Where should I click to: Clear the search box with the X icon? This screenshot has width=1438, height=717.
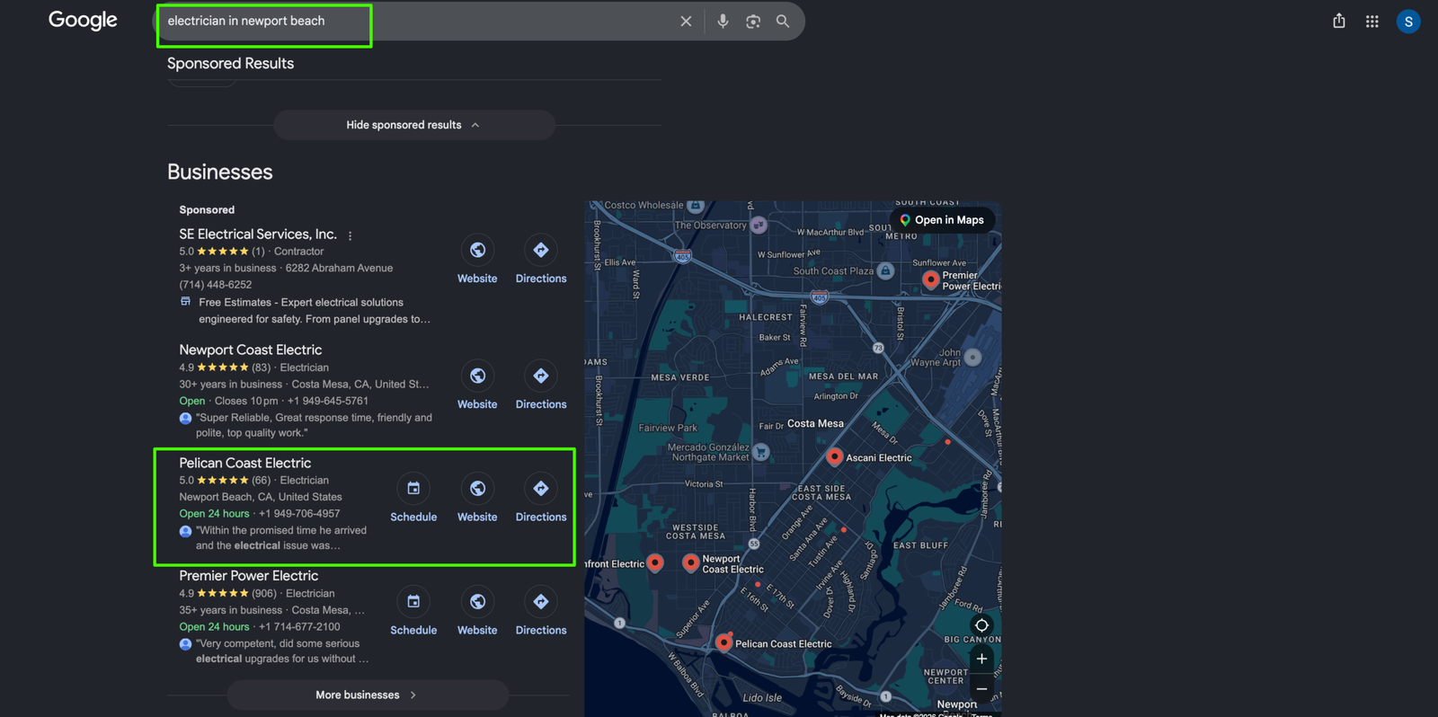tap(686, 21)
